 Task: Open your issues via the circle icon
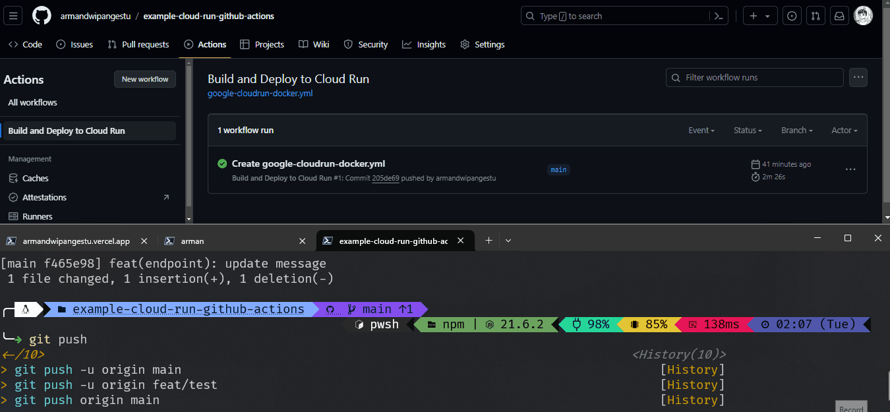[x=792, y=15]
